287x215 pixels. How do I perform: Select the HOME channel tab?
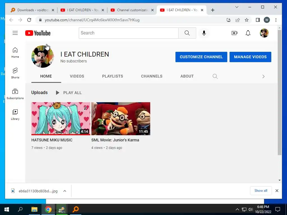(46, 76)
